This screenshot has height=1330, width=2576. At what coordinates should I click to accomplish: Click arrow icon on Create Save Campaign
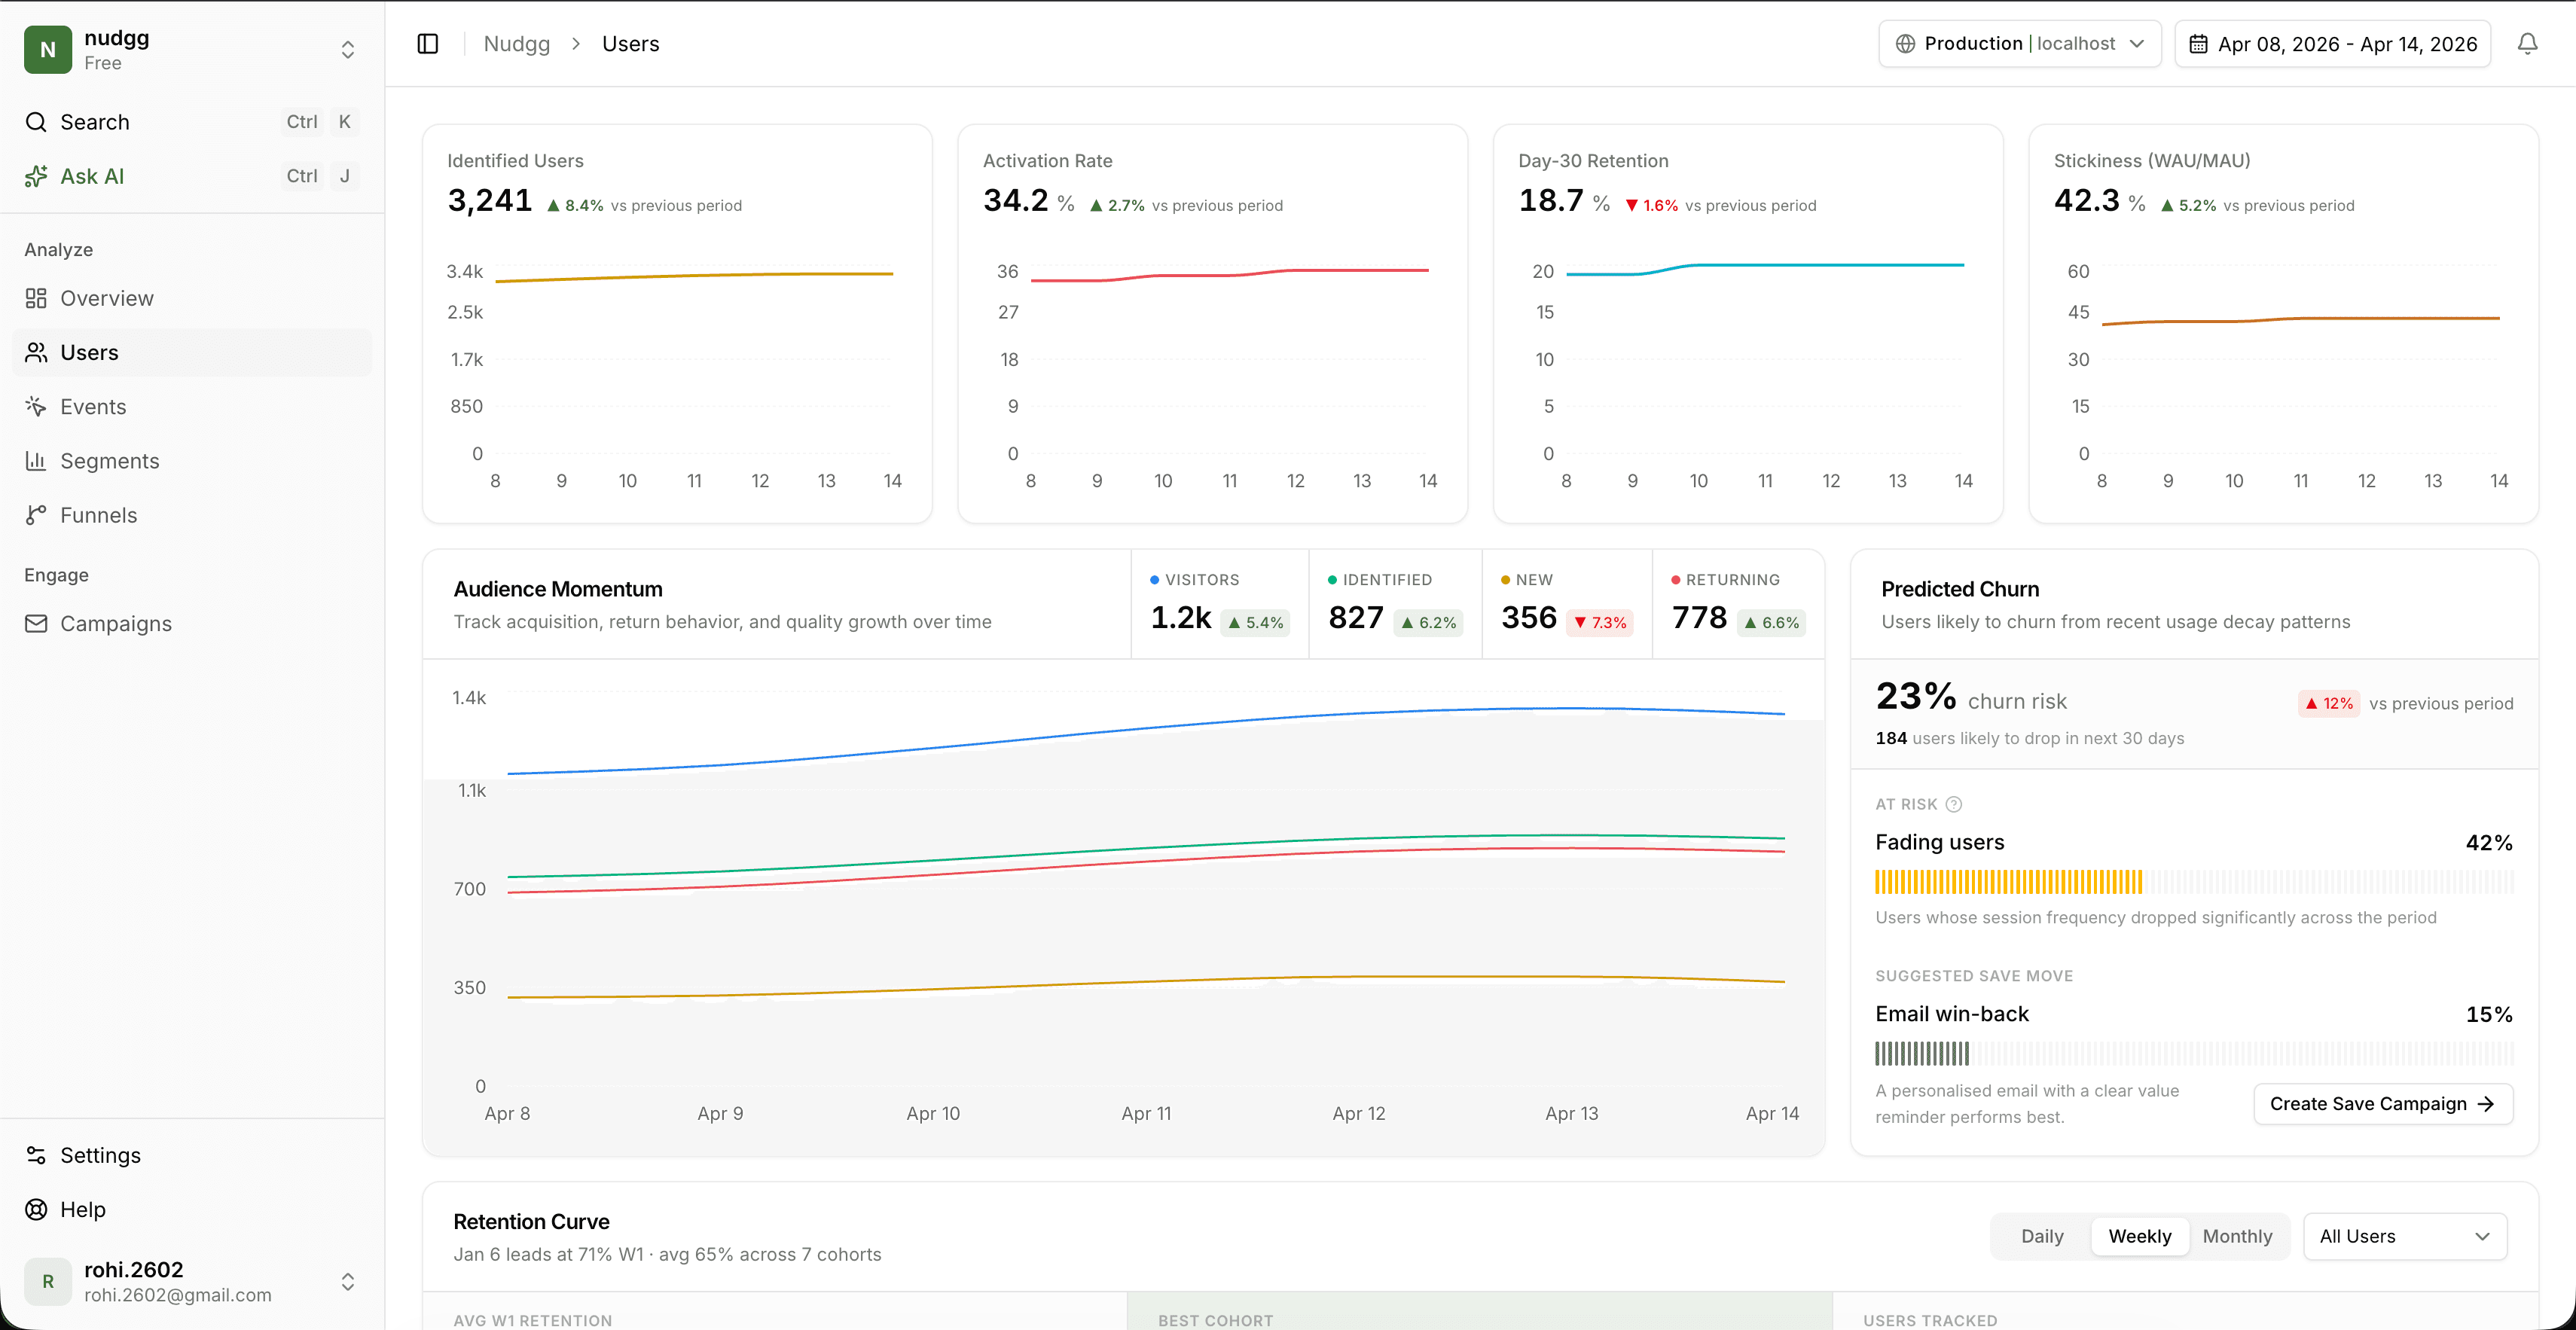coord(2486,1104)
